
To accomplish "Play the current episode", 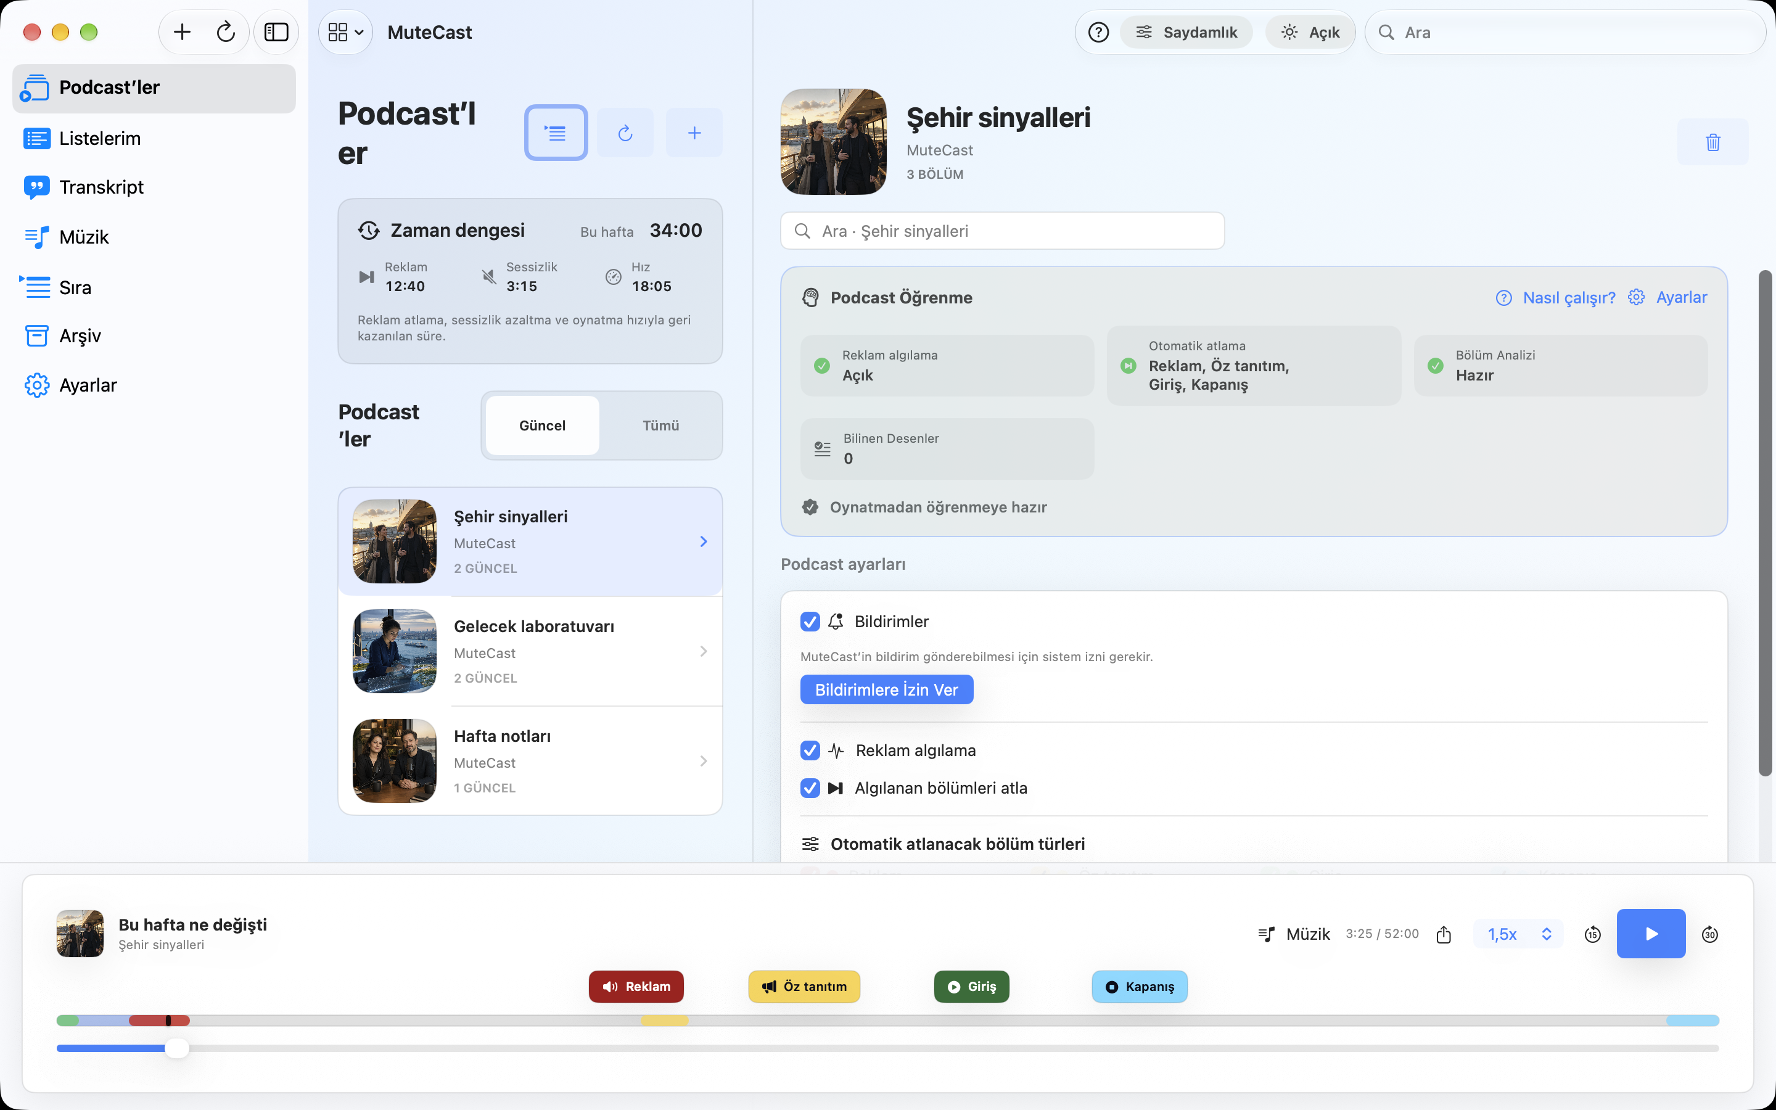I will [x=1651, y=934].
